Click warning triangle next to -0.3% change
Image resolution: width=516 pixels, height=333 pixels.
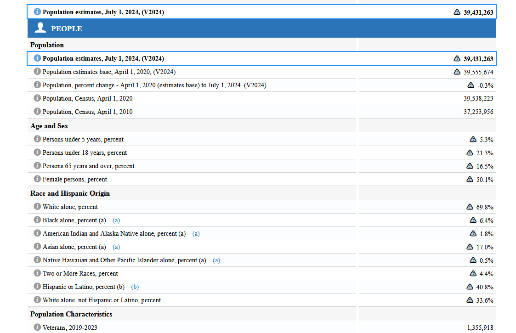tap(471, 85)
